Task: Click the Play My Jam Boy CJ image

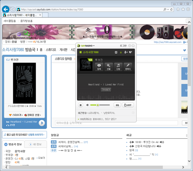Action: pyautogui.click(x=24, y=83)
